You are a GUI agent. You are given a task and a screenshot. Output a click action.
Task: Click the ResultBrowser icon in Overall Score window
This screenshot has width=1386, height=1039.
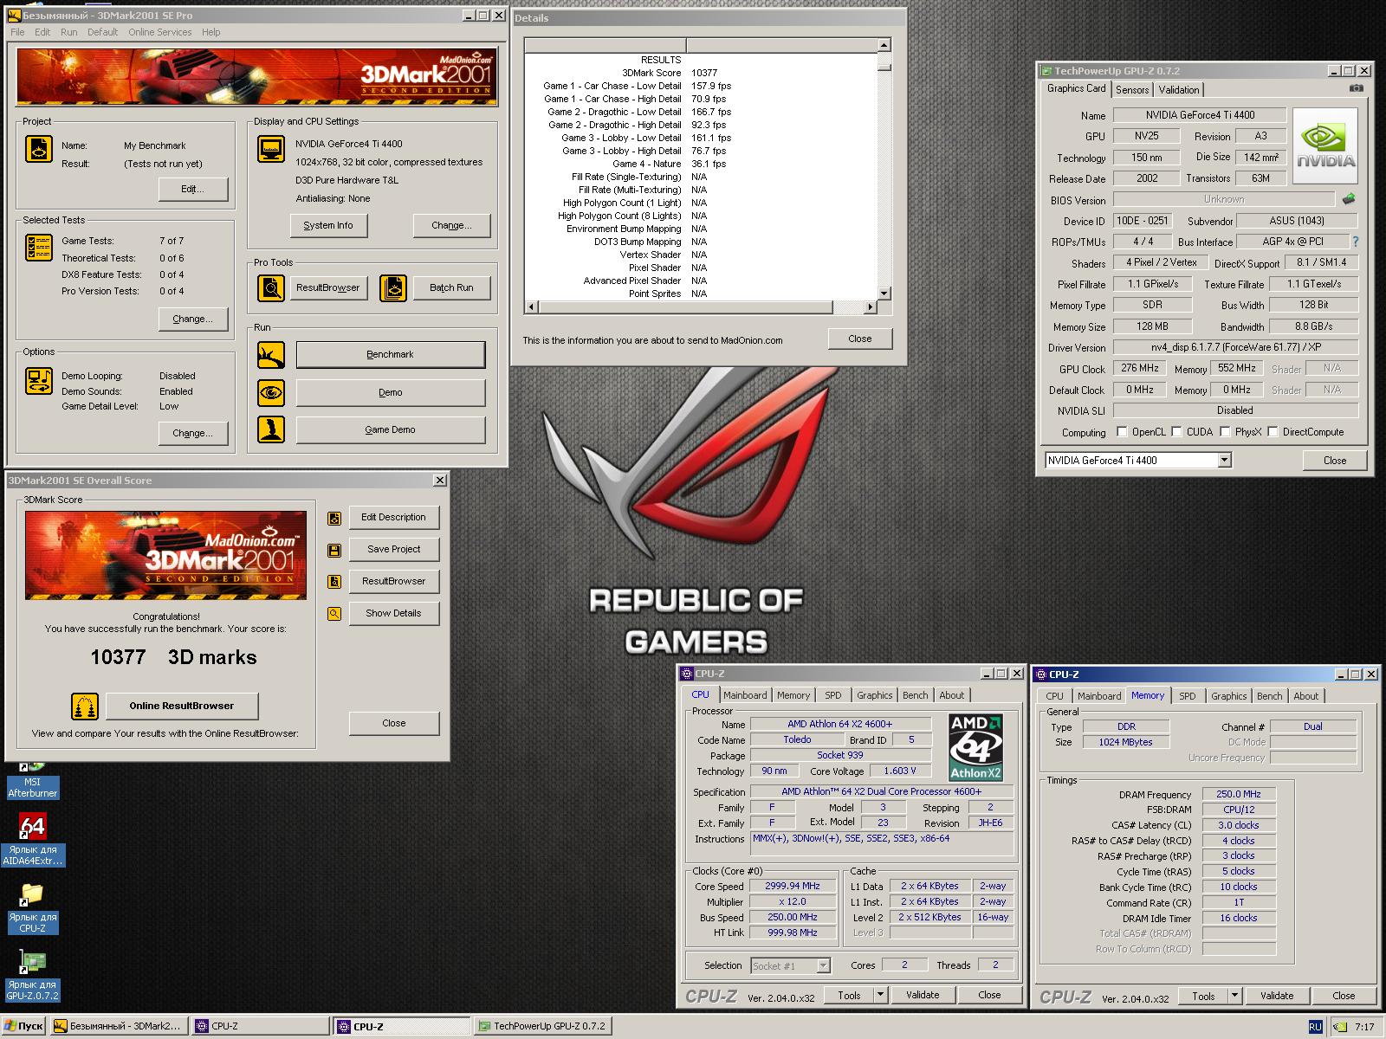tap(334, 582)
